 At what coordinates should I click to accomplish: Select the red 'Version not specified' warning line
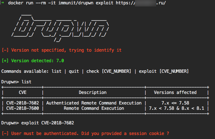62,50
